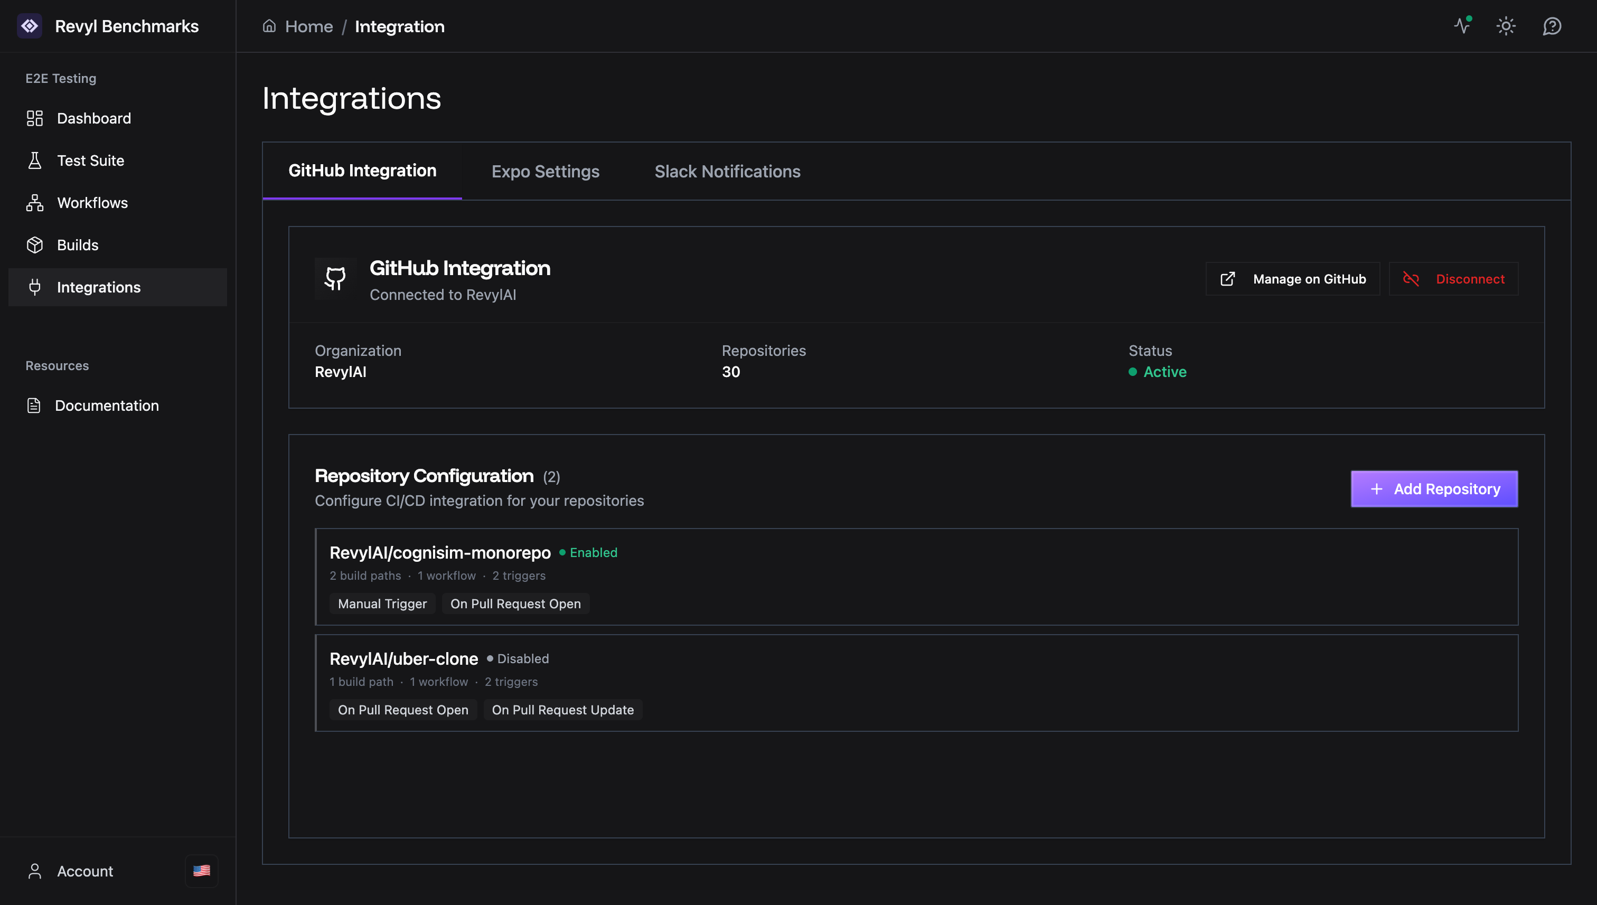
Task: Expand the Account section
Action: click(x=84, y=871)
